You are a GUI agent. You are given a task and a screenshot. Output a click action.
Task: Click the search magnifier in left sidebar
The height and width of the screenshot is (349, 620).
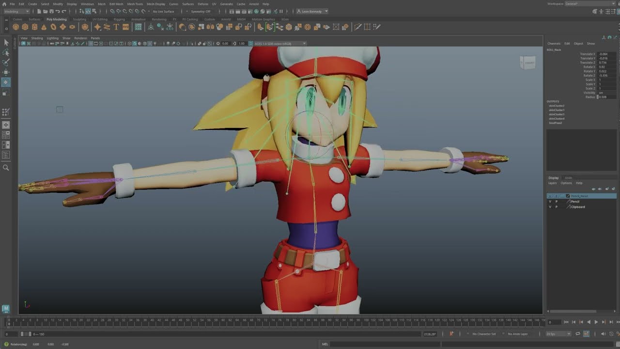[6, 168]
